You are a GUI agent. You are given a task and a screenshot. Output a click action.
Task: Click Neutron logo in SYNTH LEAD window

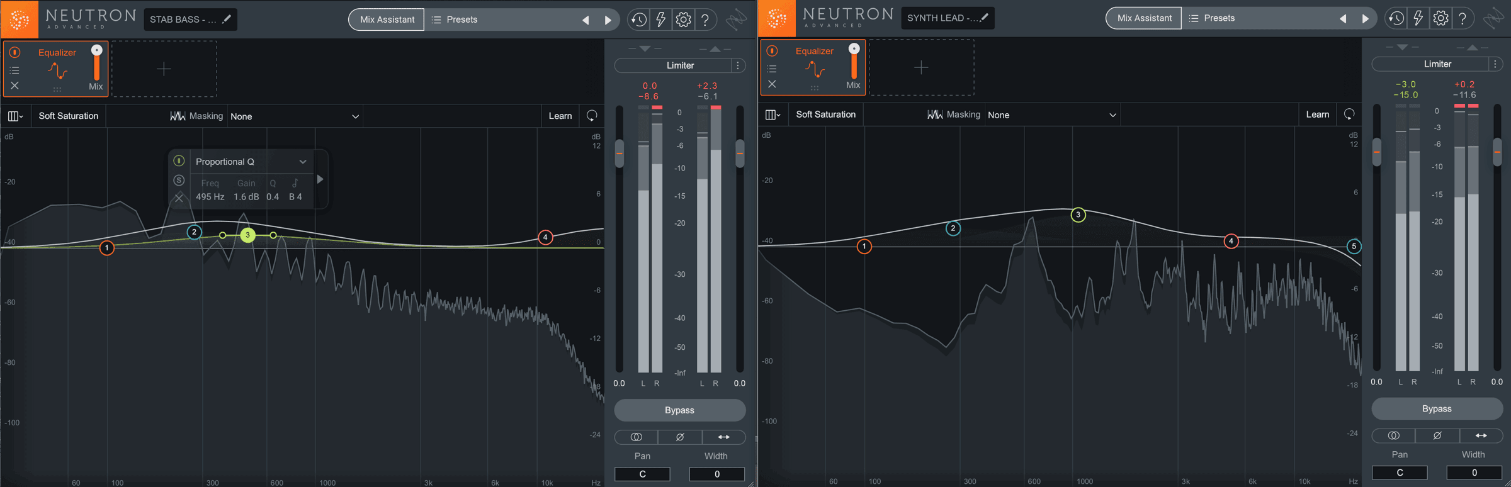pyautogui.click(x=777, y=18)
